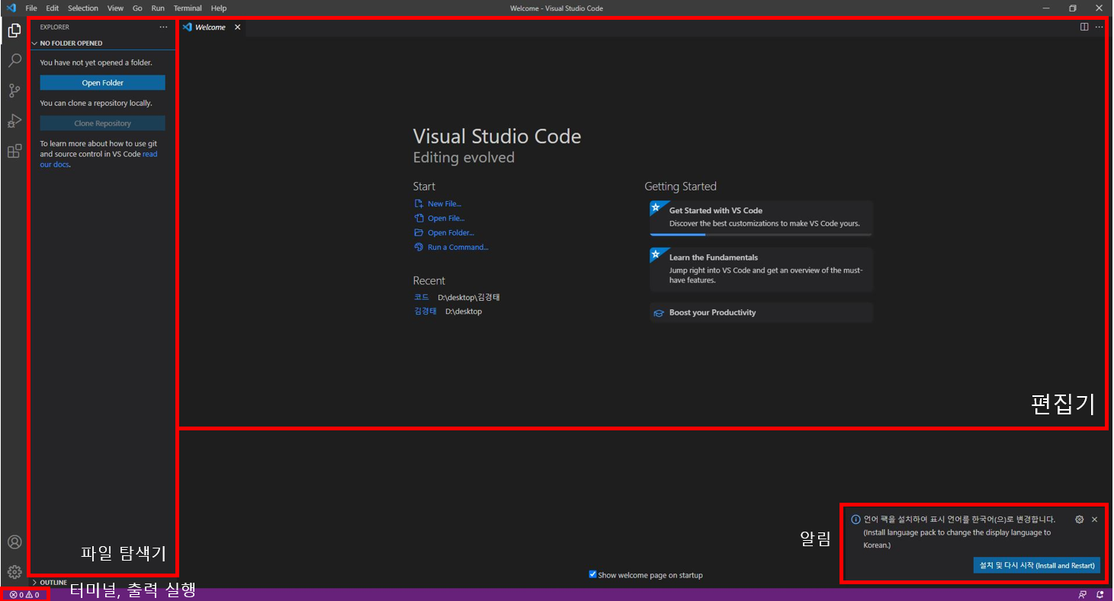Open notification settings gear
The width and height of the screenshot is (1114, 601).
(1079, 519)
